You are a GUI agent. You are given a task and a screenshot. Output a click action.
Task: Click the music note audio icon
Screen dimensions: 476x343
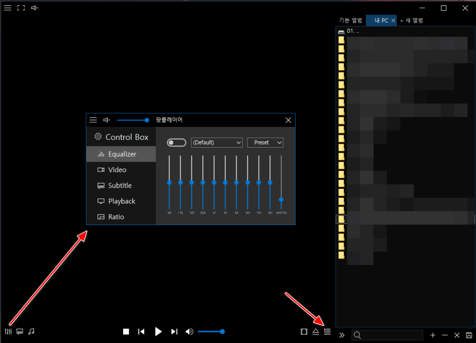point(32,332)
